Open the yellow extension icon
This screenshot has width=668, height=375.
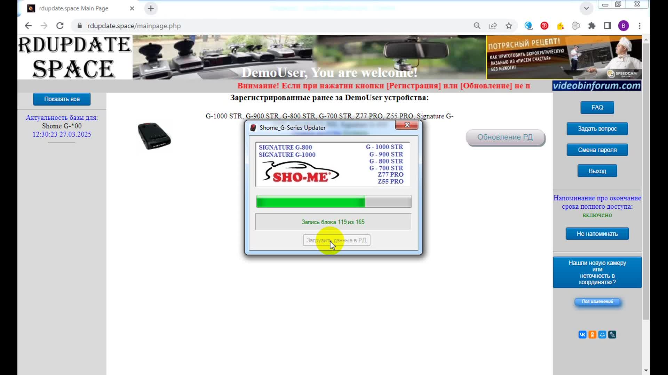pos(560,26)
